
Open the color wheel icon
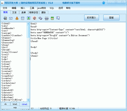tap(35, 18)
